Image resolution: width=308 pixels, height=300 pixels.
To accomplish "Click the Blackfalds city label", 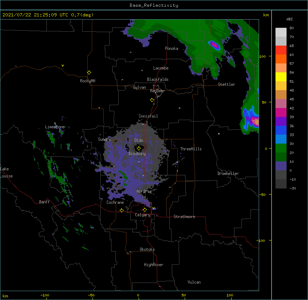I will (x=158, y=79).
